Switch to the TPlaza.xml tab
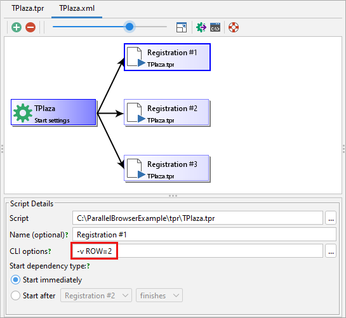Screen dimensions: 346x318 77,8
